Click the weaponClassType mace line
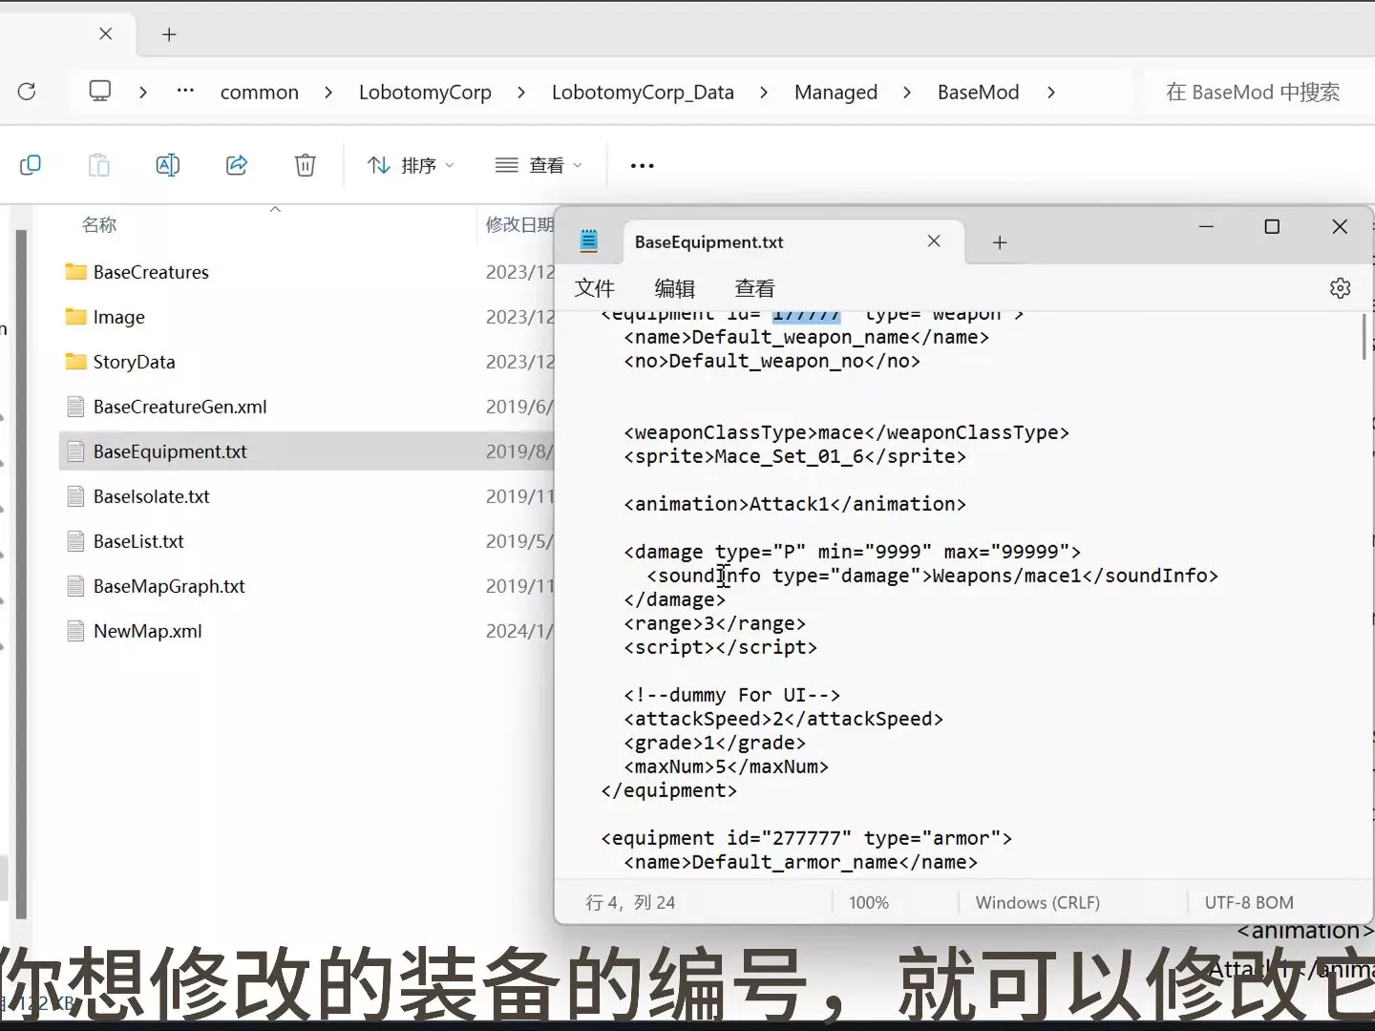Screen dimensions: 1375x1031 coord(847,432)
